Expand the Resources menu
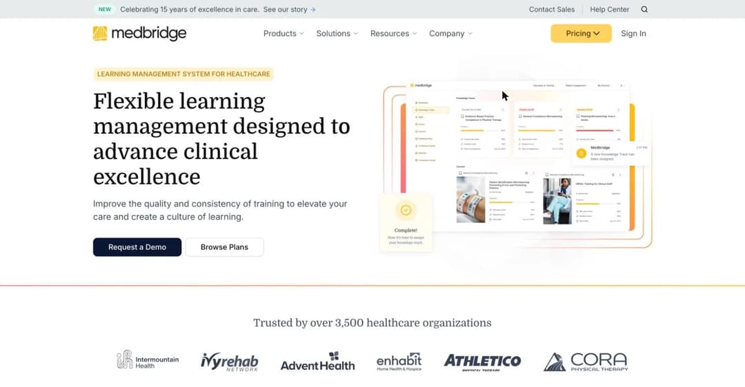This screenshot has width=745, height=387. pos(393,34)
